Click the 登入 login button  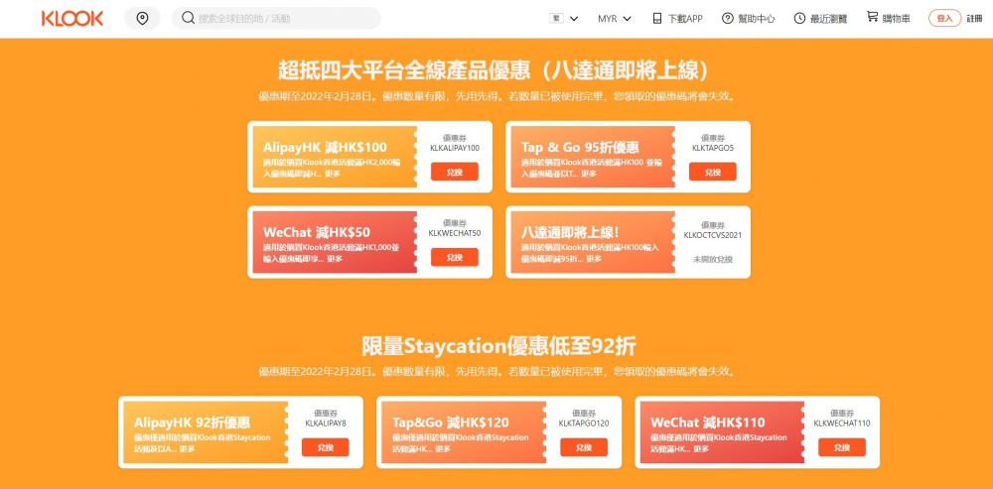[x=945, y=18]
